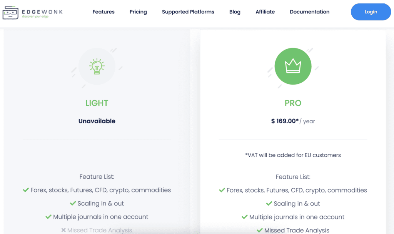394x234 pixels.
Task: Click the green lightbulb icon for LIGHT plan
Action: (x=97, y=66)
